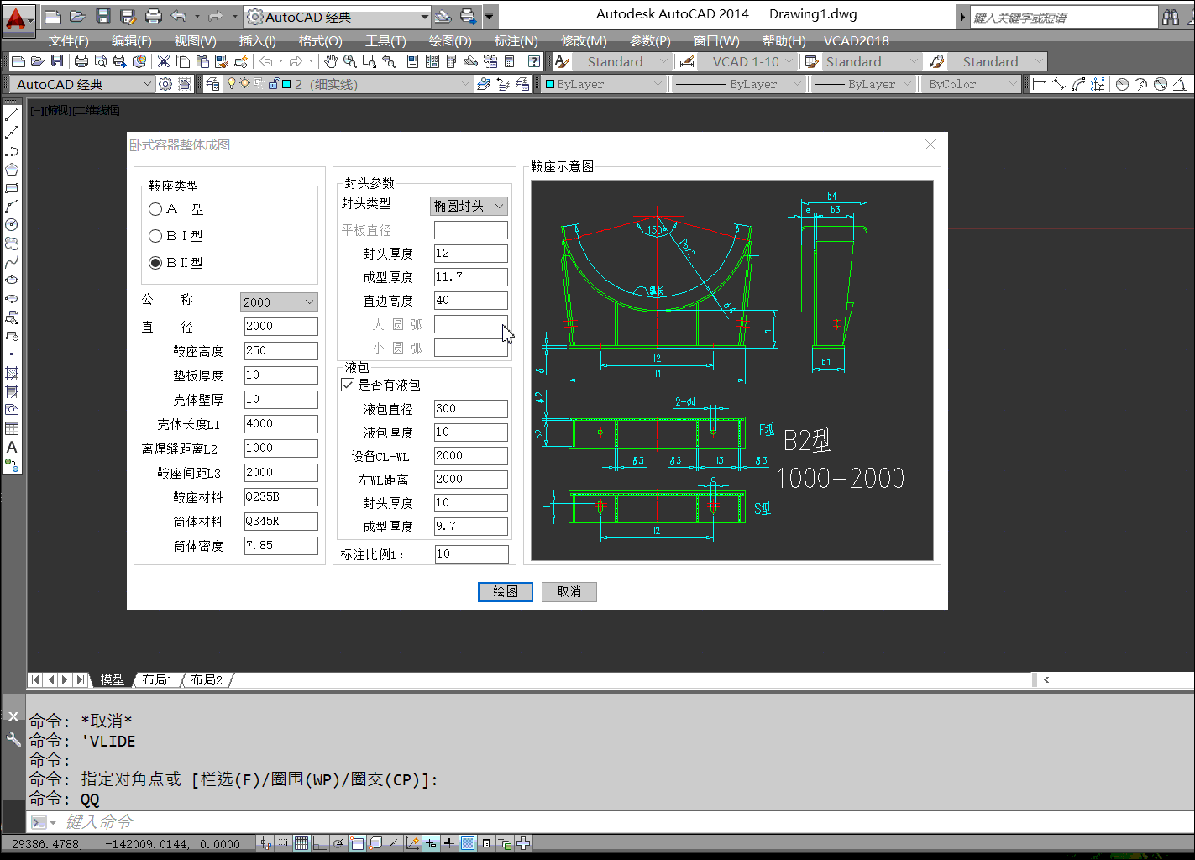Switch to the 布局1 tab

point(157,679)
